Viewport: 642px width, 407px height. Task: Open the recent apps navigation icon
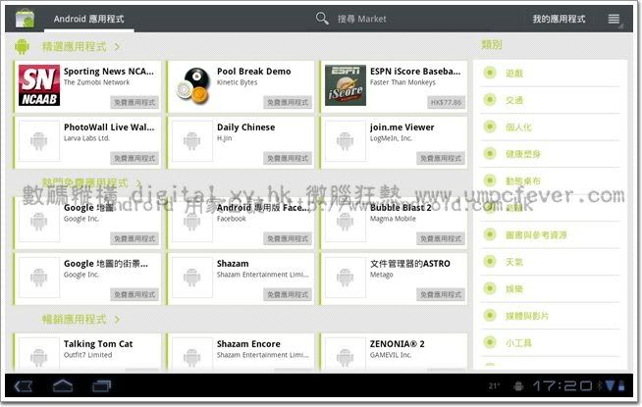(101, 385)
